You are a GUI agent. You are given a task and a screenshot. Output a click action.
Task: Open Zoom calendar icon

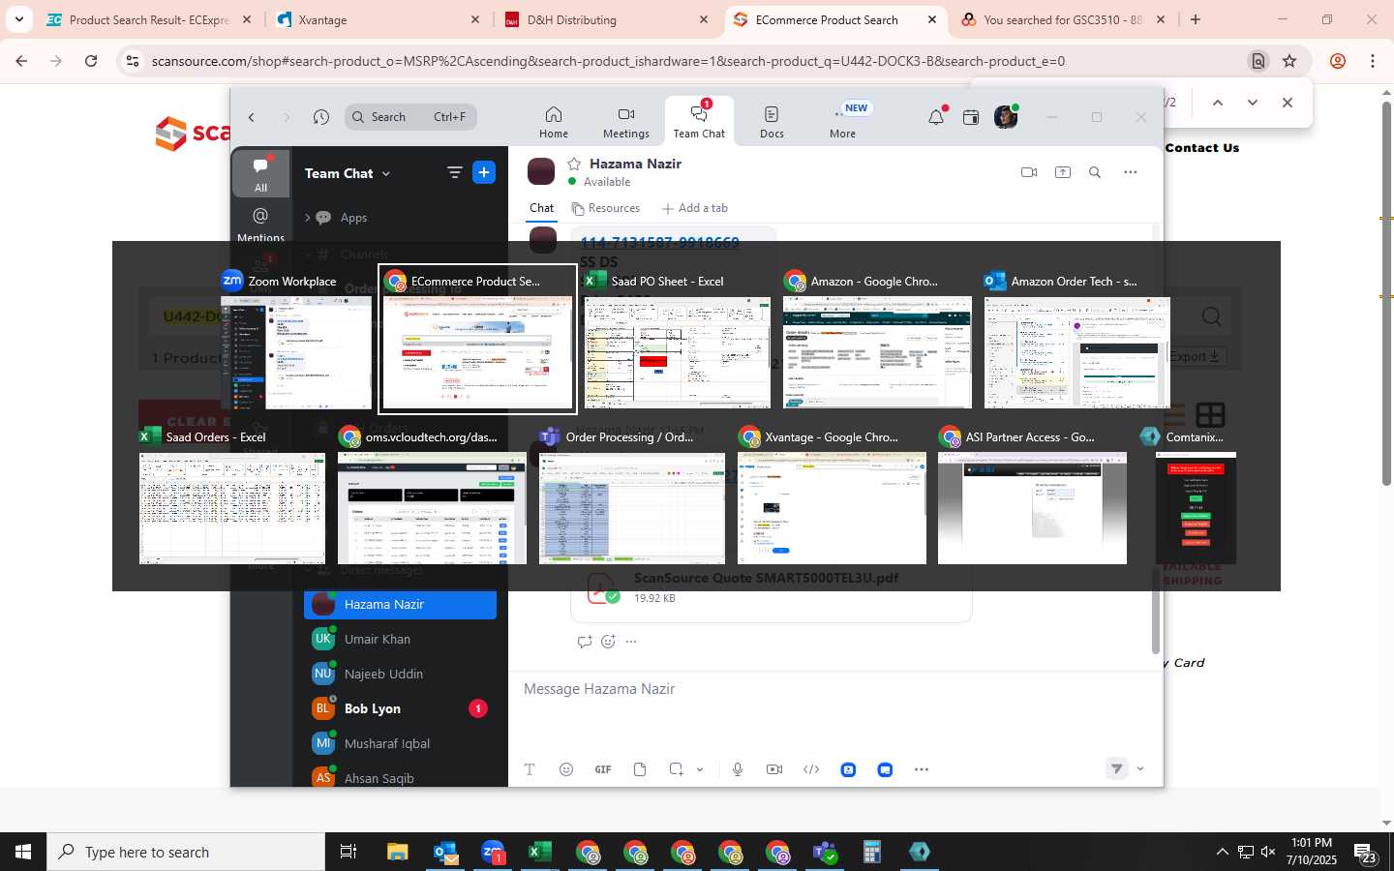point(971,117)
